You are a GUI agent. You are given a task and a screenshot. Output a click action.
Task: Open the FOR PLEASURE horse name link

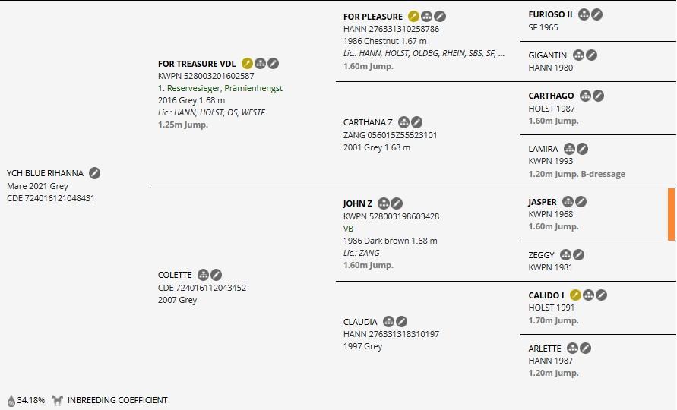point(373,17)
